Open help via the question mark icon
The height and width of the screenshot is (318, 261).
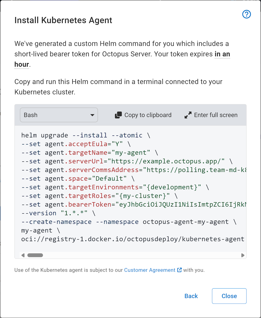pyautogui.click(x=246, y=14)
